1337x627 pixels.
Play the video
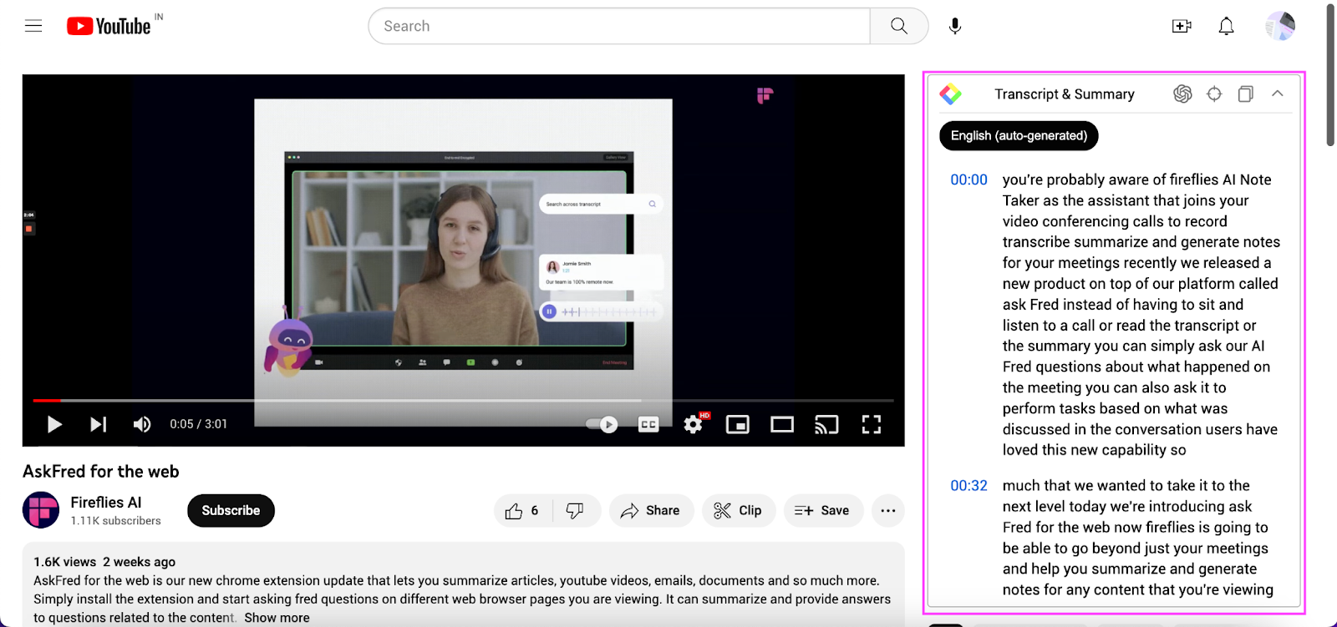(x=54, y=424)
